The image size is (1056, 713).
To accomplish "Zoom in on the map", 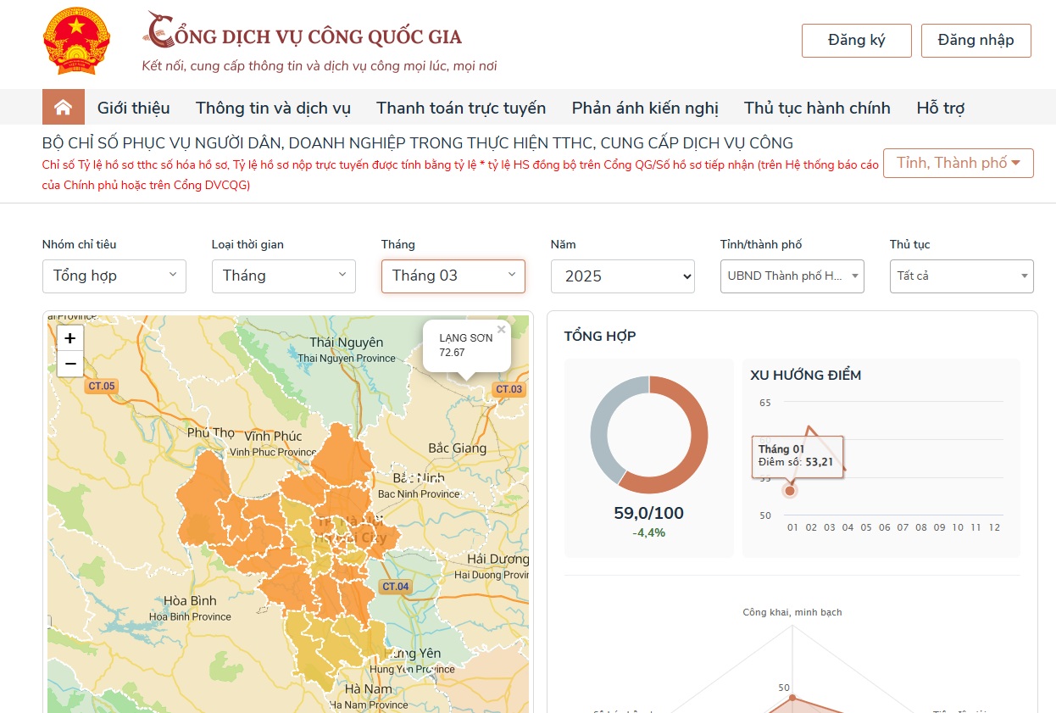I will point(70,337).
